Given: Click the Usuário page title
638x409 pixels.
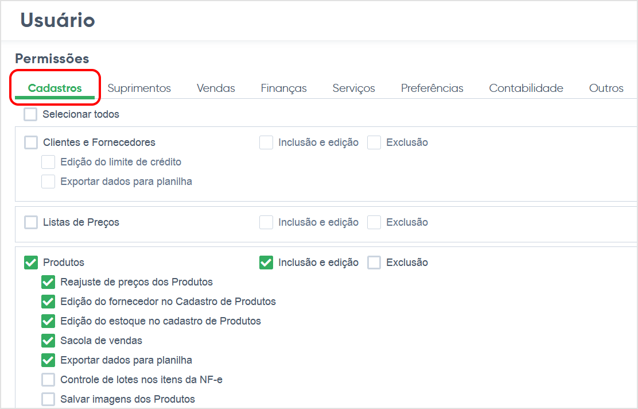Looking at the screenshot, I should tap(57, 20).
